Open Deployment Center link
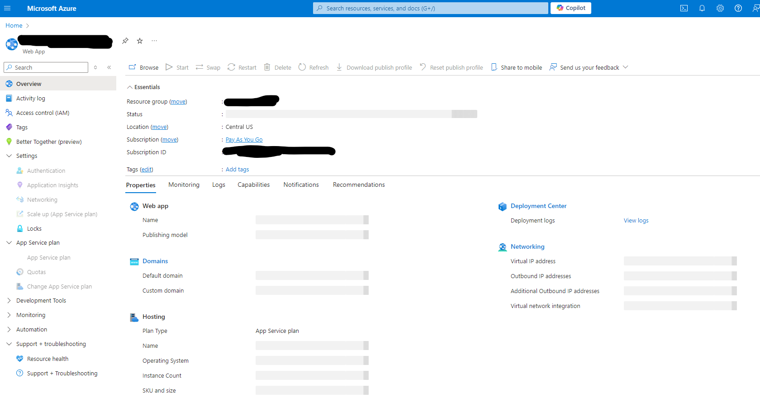This screenshot has width=760, height=412. [538, 206]
